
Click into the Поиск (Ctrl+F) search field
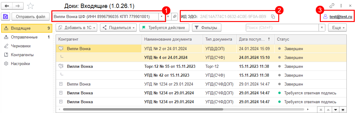[x=282, y=27]
